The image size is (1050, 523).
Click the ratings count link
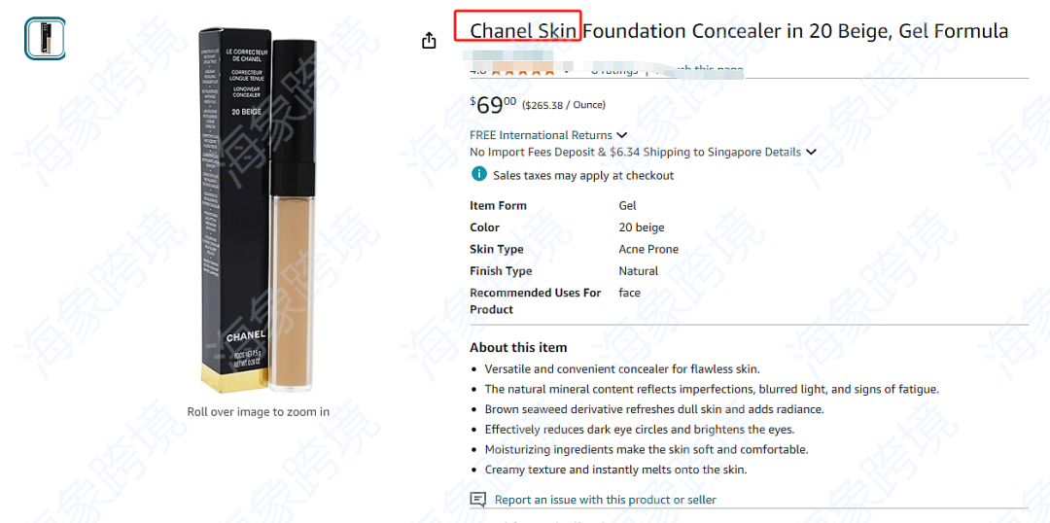(614, 70)
